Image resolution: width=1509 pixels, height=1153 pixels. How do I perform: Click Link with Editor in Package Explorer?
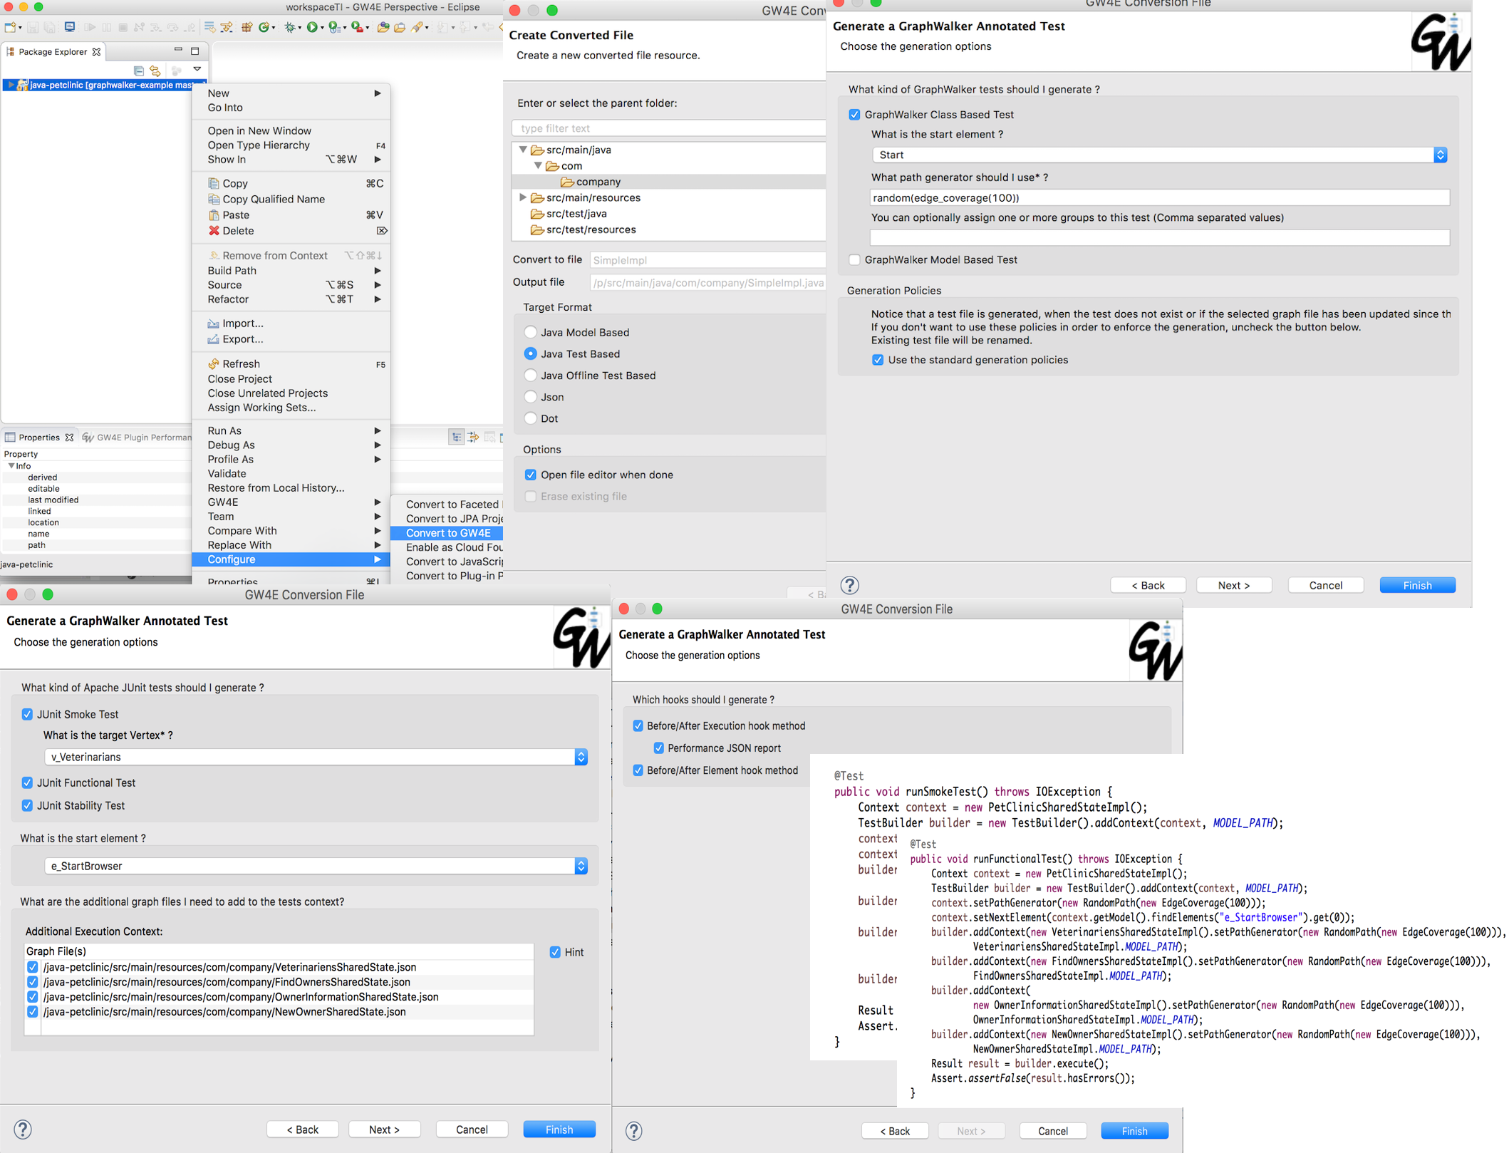155,71
